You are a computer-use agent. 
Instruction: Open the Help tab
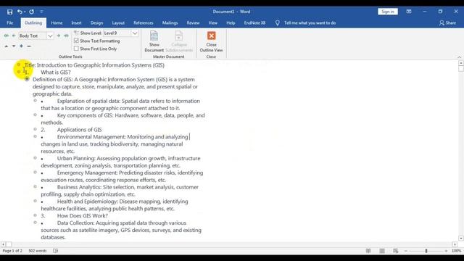coord(231,22)
